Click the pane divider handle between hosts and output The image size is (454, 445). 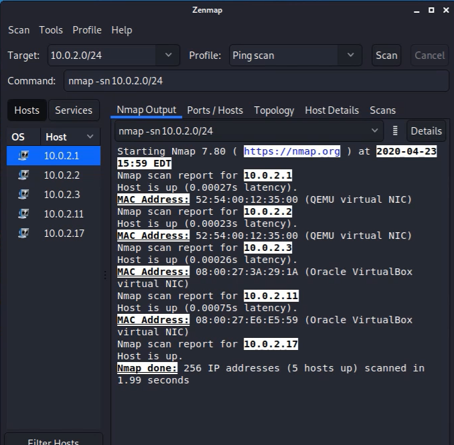[105, 275]
